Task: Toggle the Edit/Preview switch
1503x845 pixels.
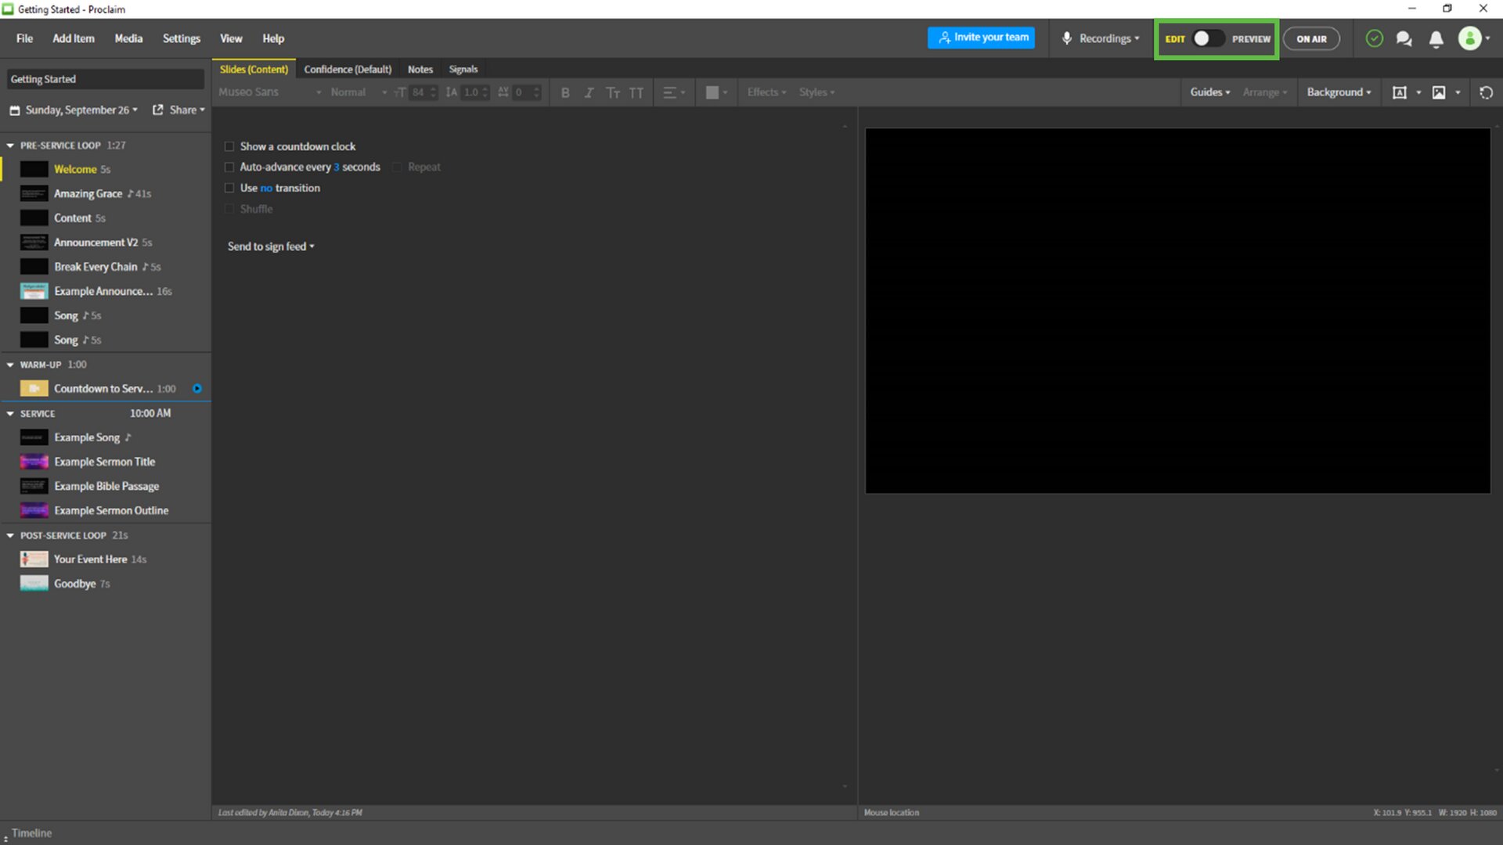Action: (1208, 38)
